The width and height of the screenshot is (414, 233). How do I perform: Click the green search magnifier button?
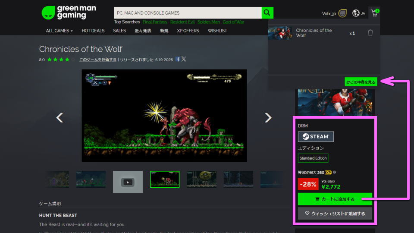[267, 13]
